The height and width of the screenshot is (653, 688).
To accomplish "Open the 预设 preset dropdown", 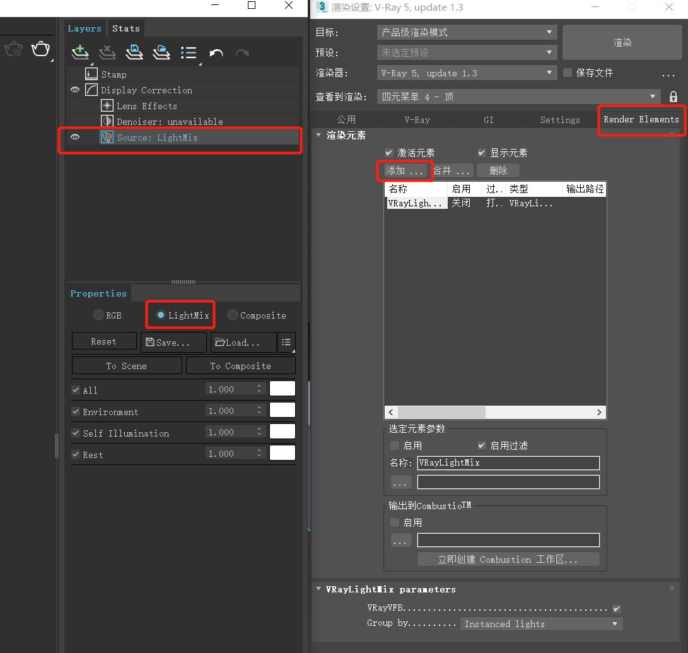I will 467,52.
